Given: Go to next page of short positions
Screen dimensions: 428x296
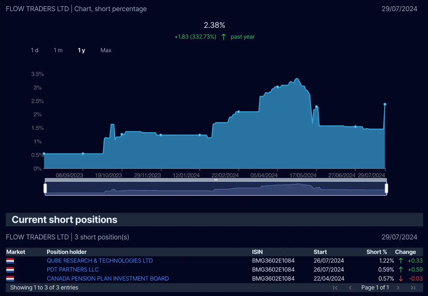Looking at the screenshot, I should click(x=398, y=288).
